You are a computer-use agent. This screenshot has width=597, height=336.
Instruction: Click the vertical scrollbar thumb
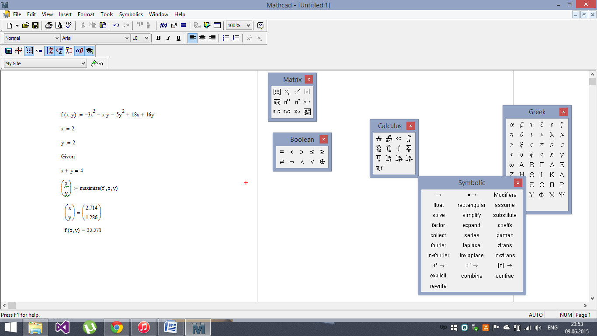tap(593, 82)
